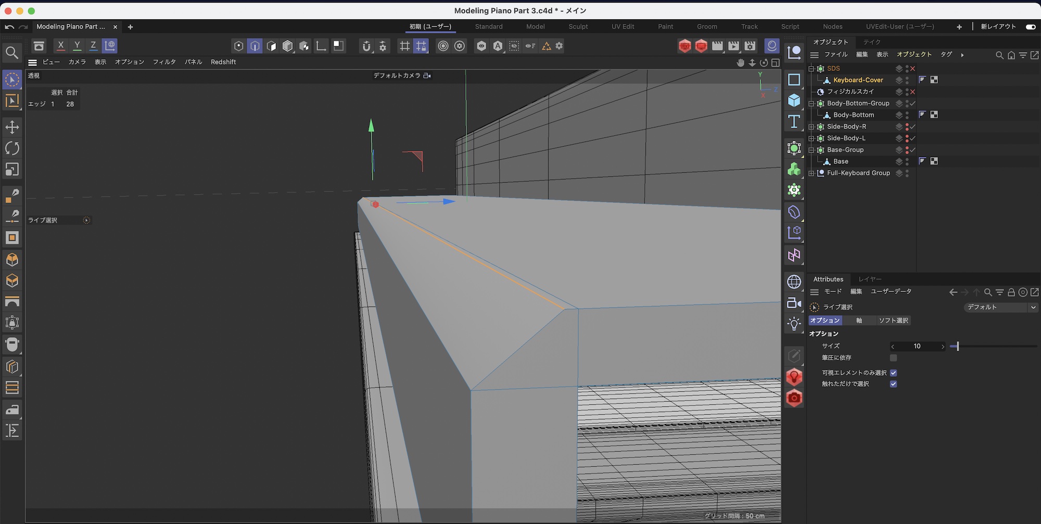
Task: Click the Camera object icon
Action: point(794,303)
